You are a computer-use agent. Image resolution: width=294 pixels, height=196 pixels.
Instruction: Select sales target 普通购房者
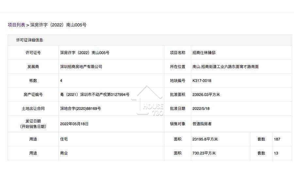pyautogui.click(x=202, y=124)
